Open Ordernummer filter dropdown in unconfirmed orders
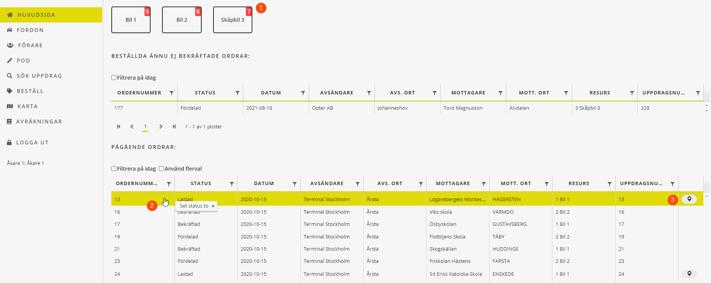Image resolution: width=711 pixels, height=283 pixels. click(x=172, y=93)
